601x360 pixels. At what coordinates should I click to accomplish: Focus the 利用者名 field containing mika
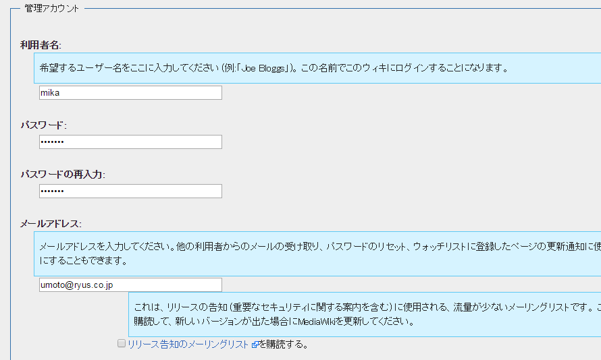click(130, 92)
